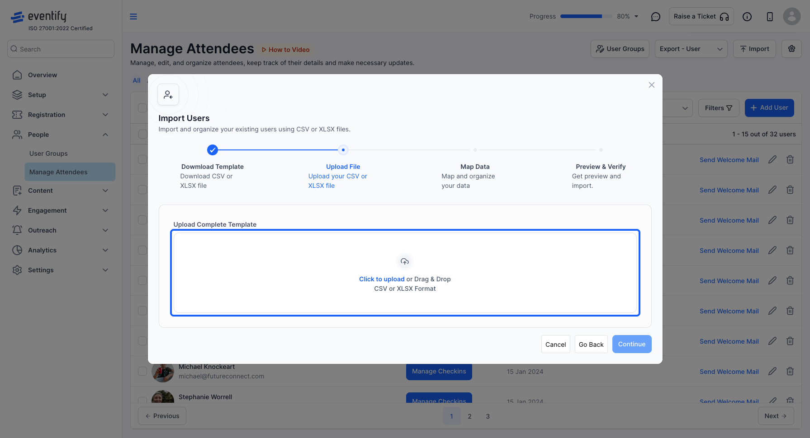
Task: Click the Continue button
Action: click(x=632, y=344)
